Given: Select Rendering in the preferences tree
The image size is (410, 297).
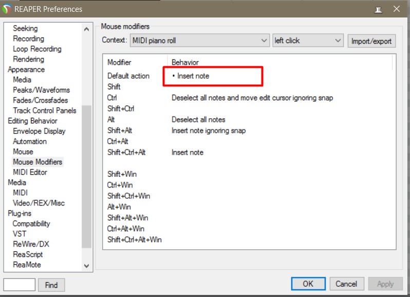Looking at the screenshot, I should pos(28,59).
